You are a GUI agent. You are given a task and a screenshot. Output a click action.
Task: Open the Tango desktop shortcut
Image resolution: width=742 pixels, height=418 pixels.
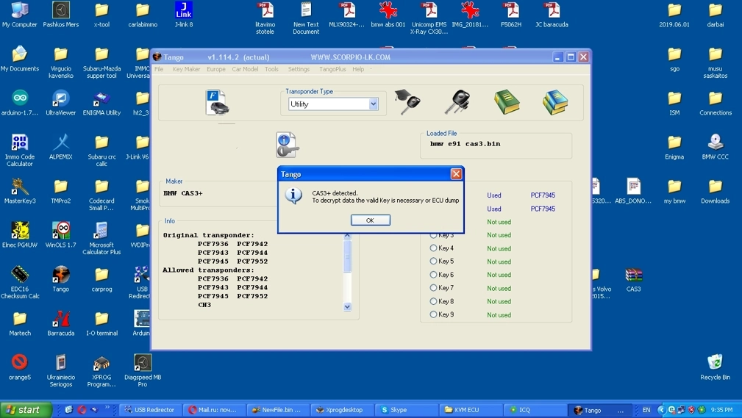click(x=60, y=279)
